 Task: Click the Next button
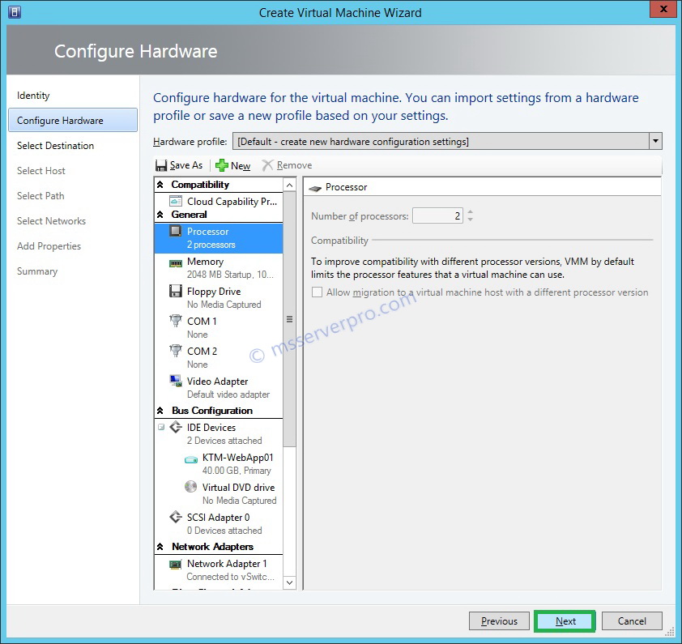[565, 621]
